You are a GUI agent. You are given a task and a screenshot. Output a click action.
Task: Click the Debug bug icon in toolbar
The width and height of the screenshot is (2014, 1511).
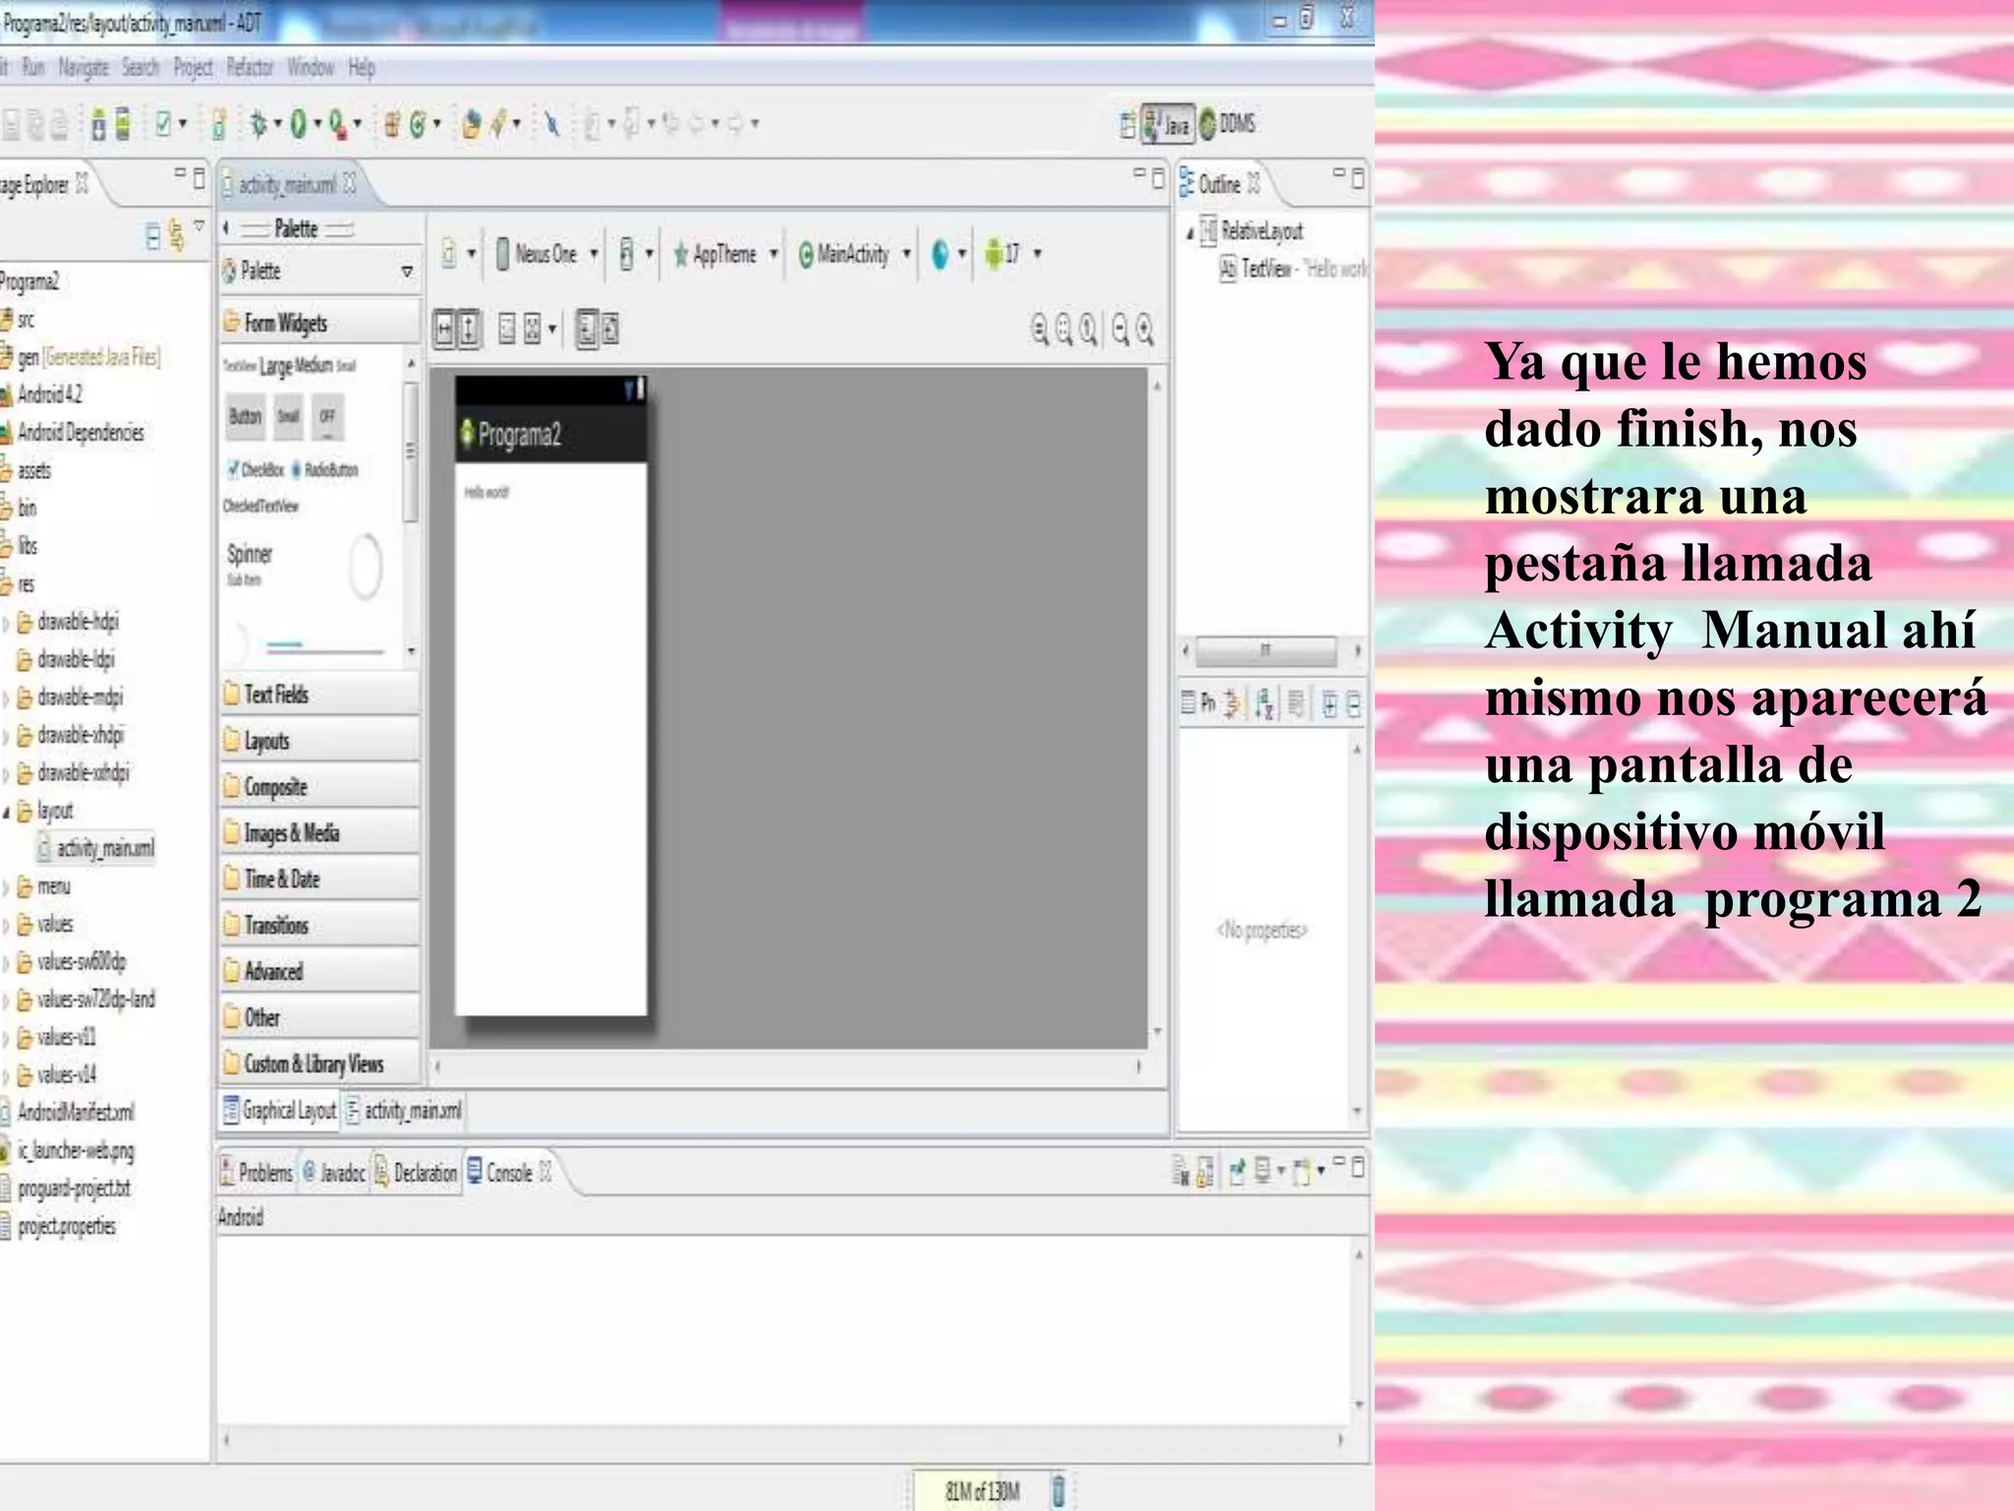(259, 124)
